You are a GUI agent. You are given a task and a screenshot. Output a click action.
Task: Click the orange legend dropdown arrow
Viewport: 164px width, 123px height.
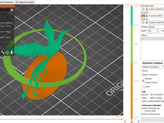tap(12, 10)
